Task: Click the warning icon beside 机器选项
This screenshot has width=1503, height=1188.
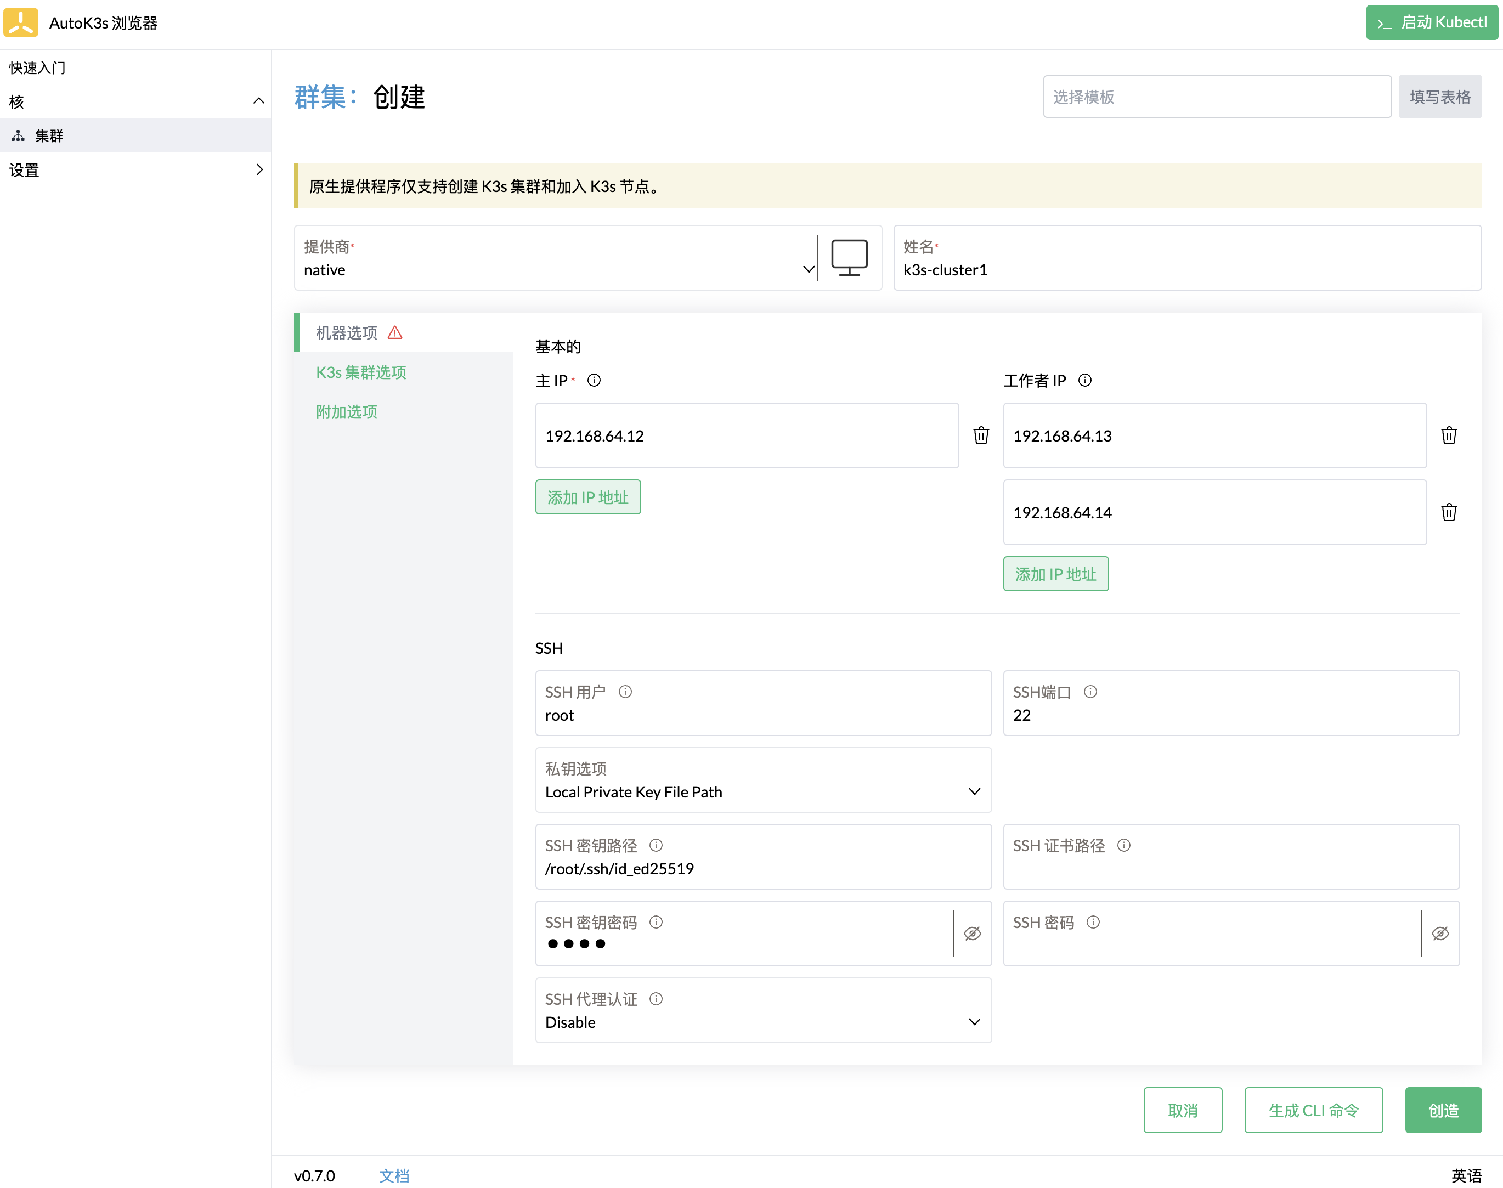Action: point(395,332)
